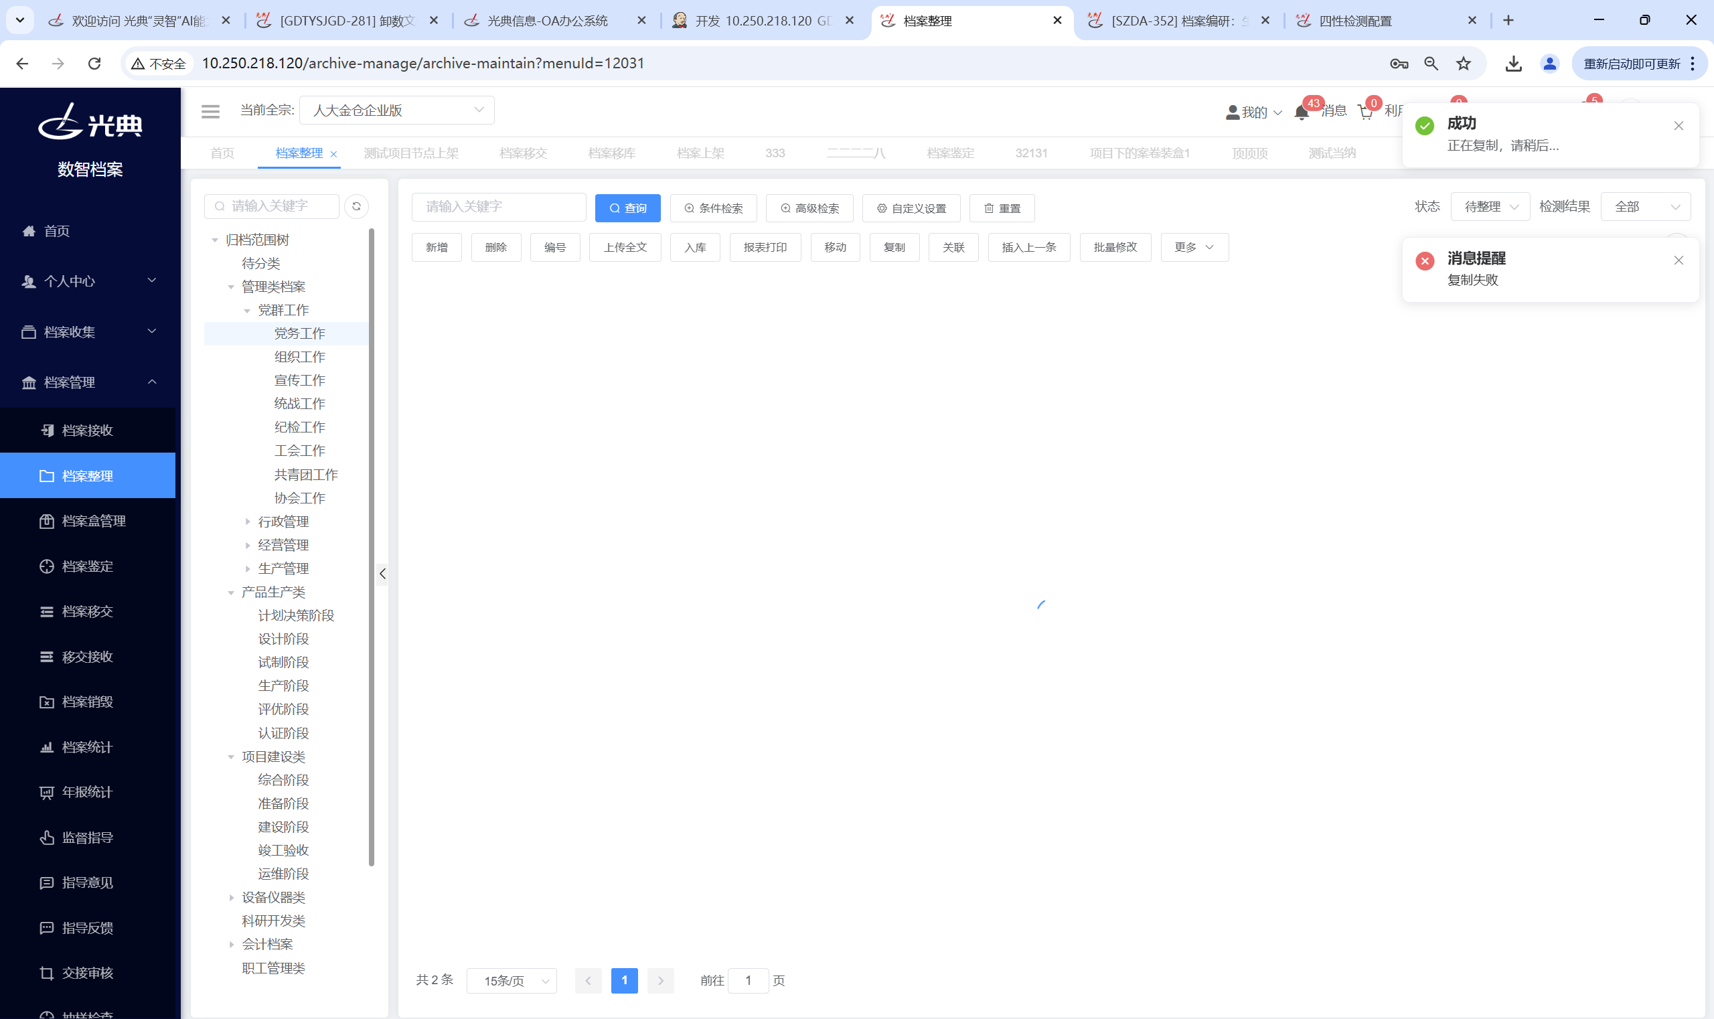
Task: Open browser zoom magnifier icon
Action: 1431,63
